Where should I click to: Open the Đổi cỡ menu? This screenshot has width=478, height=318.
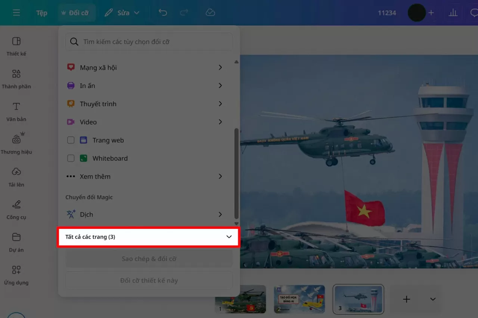coord(77,12)
